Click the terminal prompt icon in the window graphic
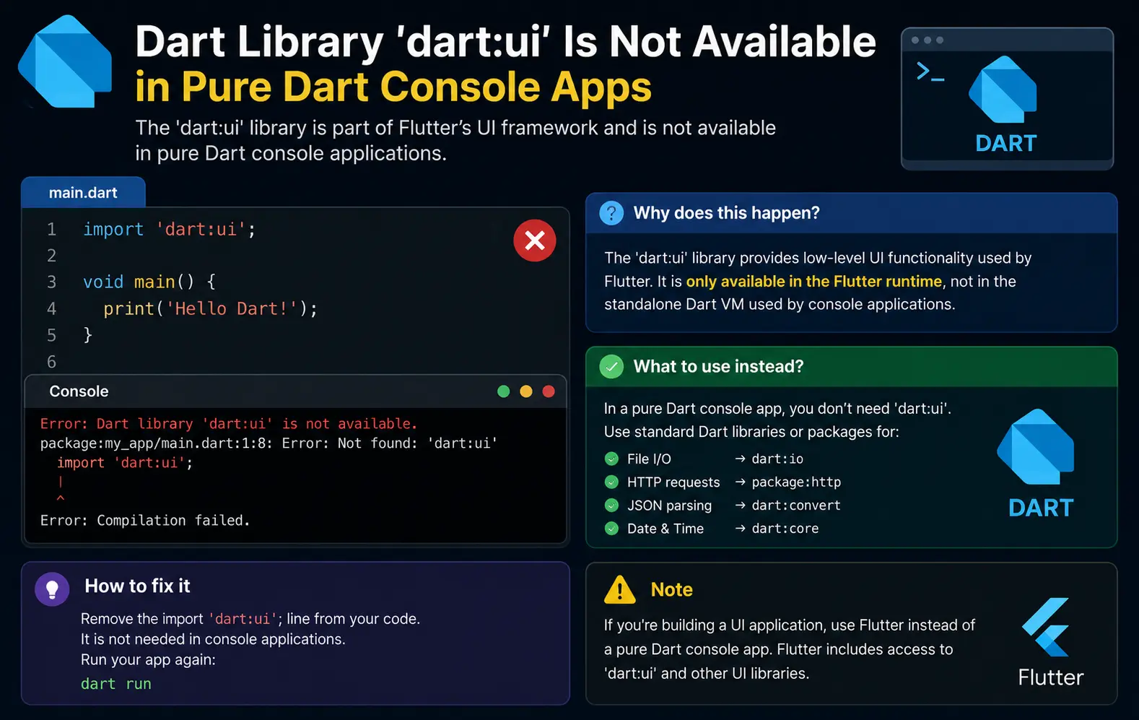The width and height of the screenshot is (1139, 720). pyautogui.click(x=930, y=71)
